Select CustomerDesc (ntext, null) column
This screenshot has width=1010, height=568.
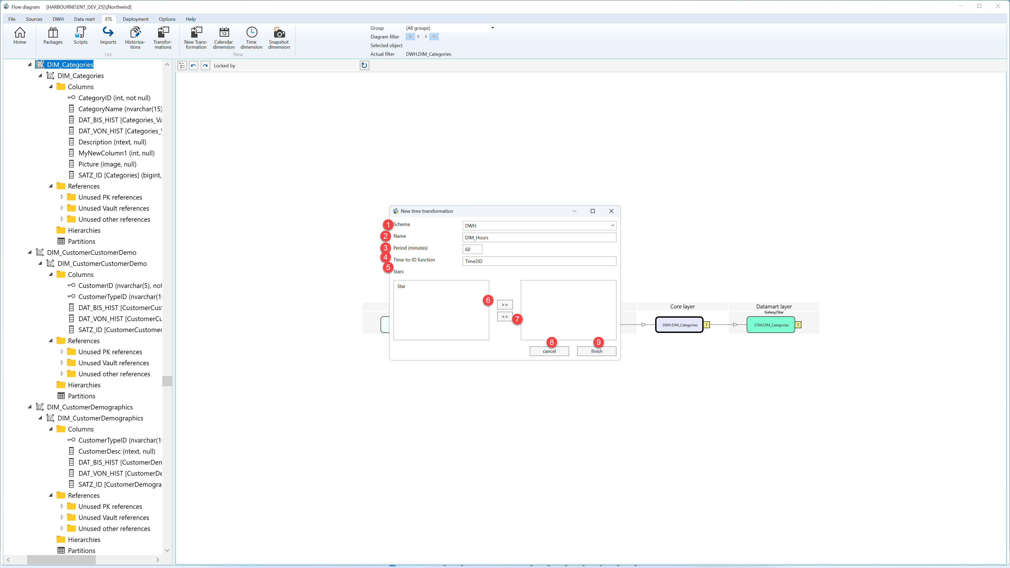(x=117, y=451)
